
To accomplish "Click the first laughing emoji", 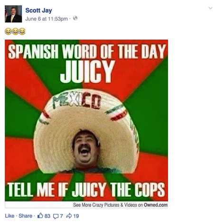I will pos(8,31).
